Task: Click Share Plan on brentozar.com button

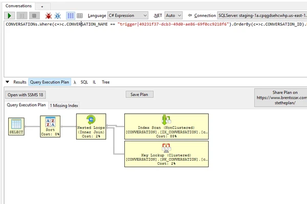Action: point(281,97)
